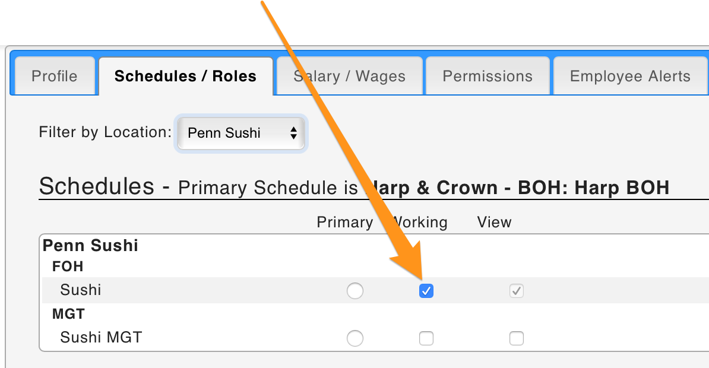Click the View checkbox in the Sushi row
Image resolution: width=709 pixels, height=368 pixels.
click(517, 291)
